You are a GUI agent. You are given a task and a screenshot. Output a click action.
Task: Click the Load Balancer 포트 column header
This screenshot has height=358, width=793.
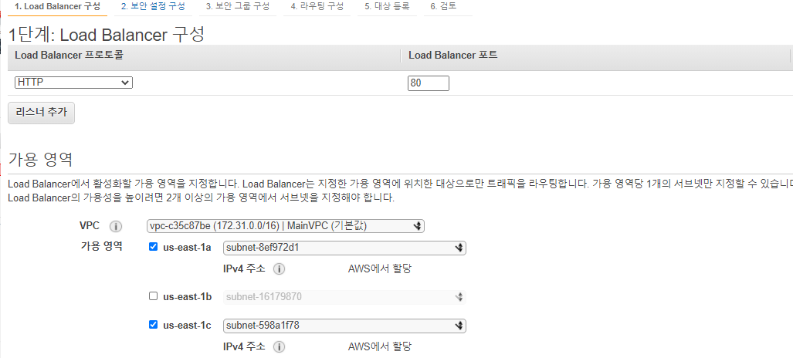coord(453,55)
